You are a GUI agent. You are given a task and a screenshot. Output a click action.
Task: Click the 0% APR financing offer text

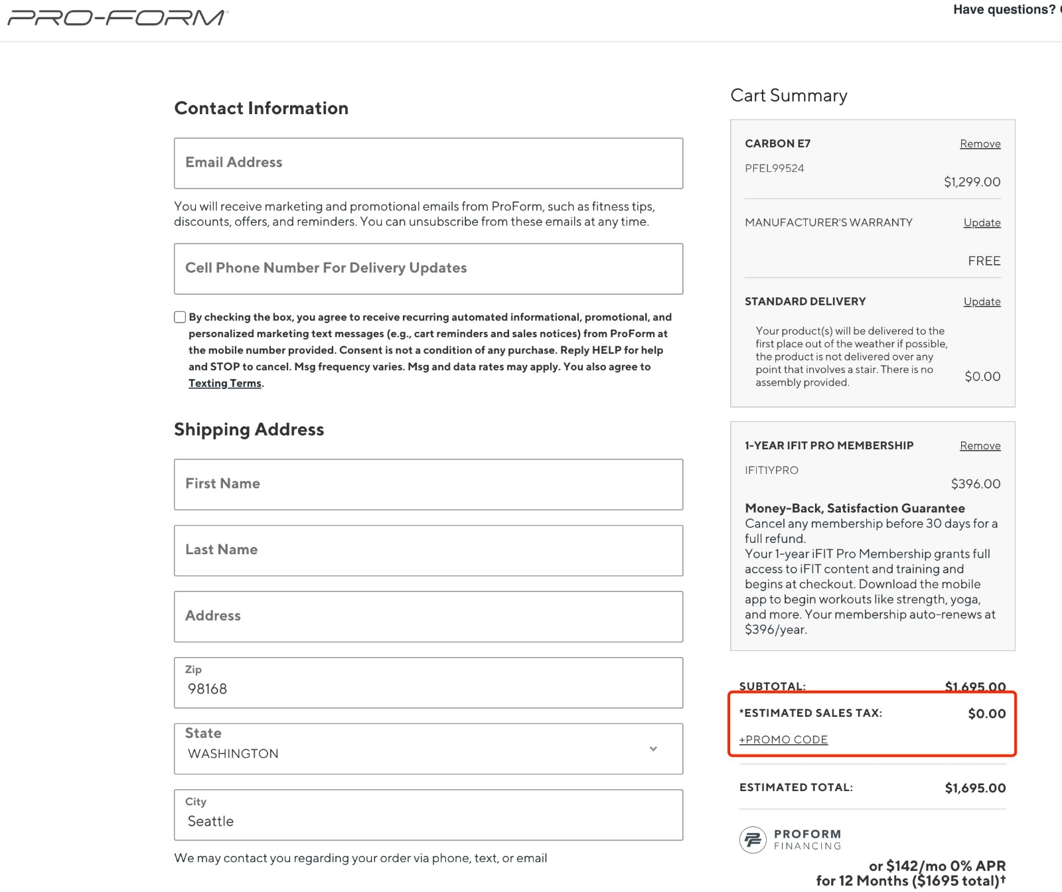coord(936,873)
